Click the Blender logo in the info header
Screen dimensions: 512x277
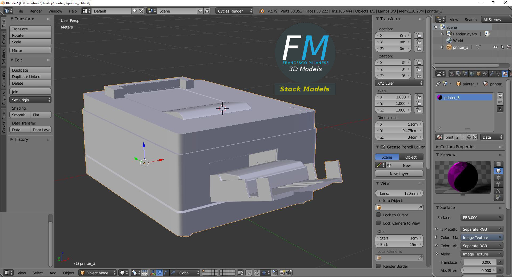point(262,11)
